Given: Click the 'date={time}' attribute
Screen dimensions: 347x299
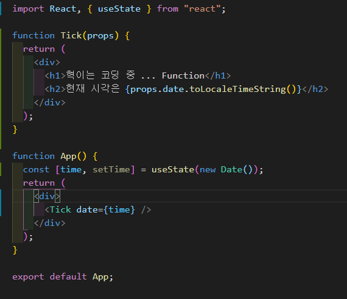Looking at the screenshot, I should point(105,210).
